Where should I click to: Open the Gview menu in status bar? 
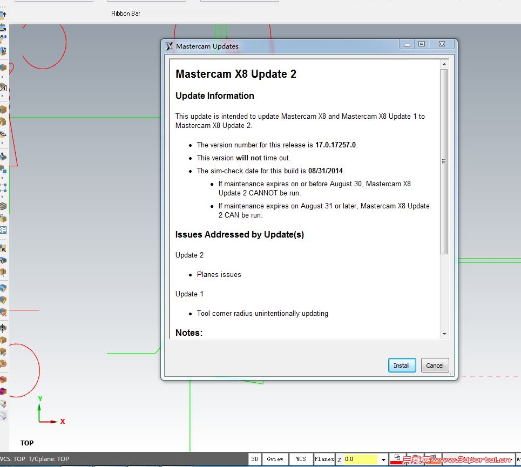point(275,459)
